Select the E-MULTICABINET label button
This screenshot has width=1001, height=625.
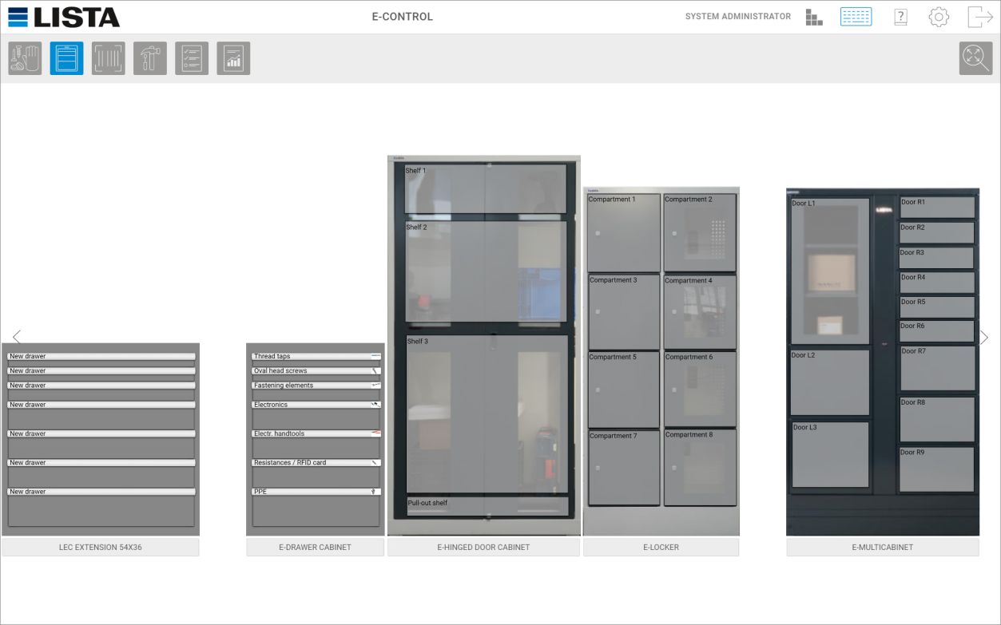pyautogui.click(x=882, y=548)
